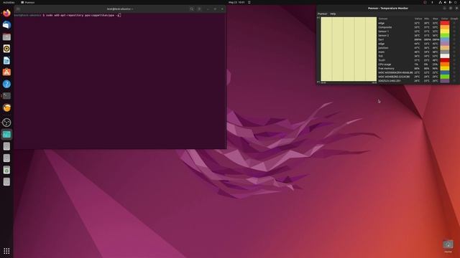Click the Psensor temperature graph area
The image size is (460, 258).
(x=349, y=49)
